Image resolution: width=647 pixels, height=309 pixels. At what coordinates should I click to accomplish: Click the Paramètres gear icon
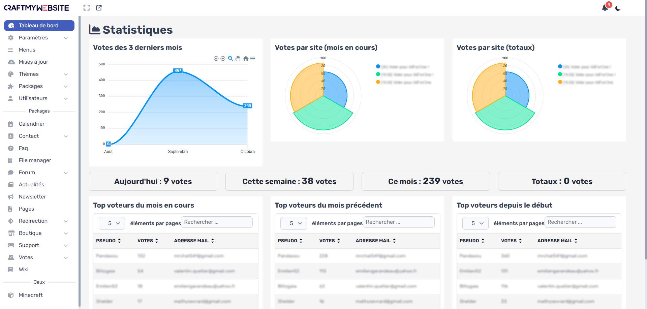tap(11, 38)
